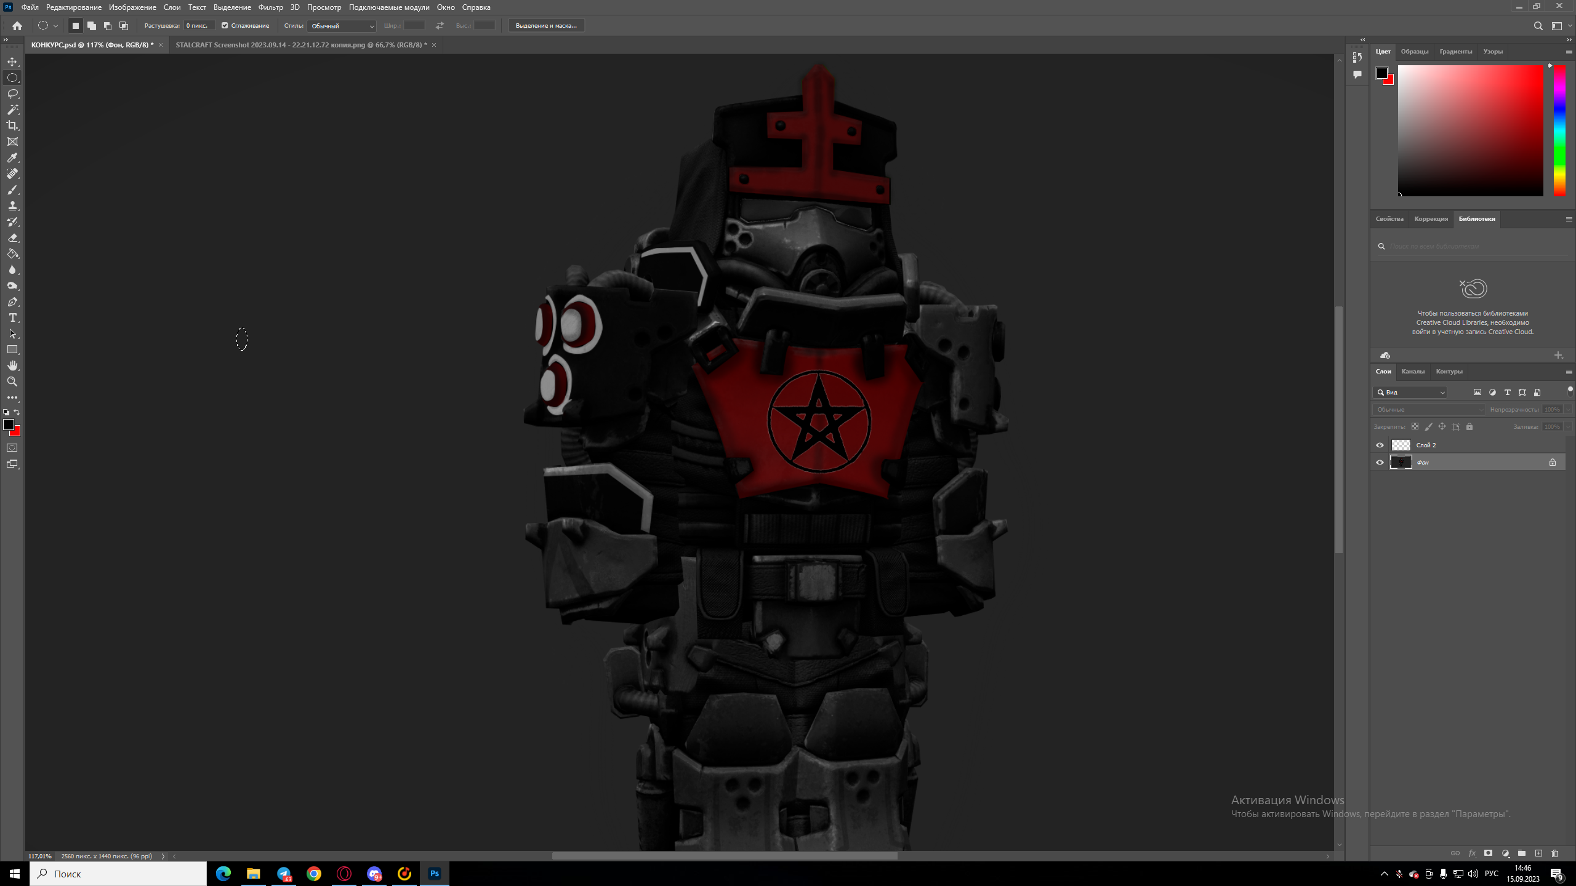
Task: Hide the Слой 2 layer
Action: (x=1380, y=445)
